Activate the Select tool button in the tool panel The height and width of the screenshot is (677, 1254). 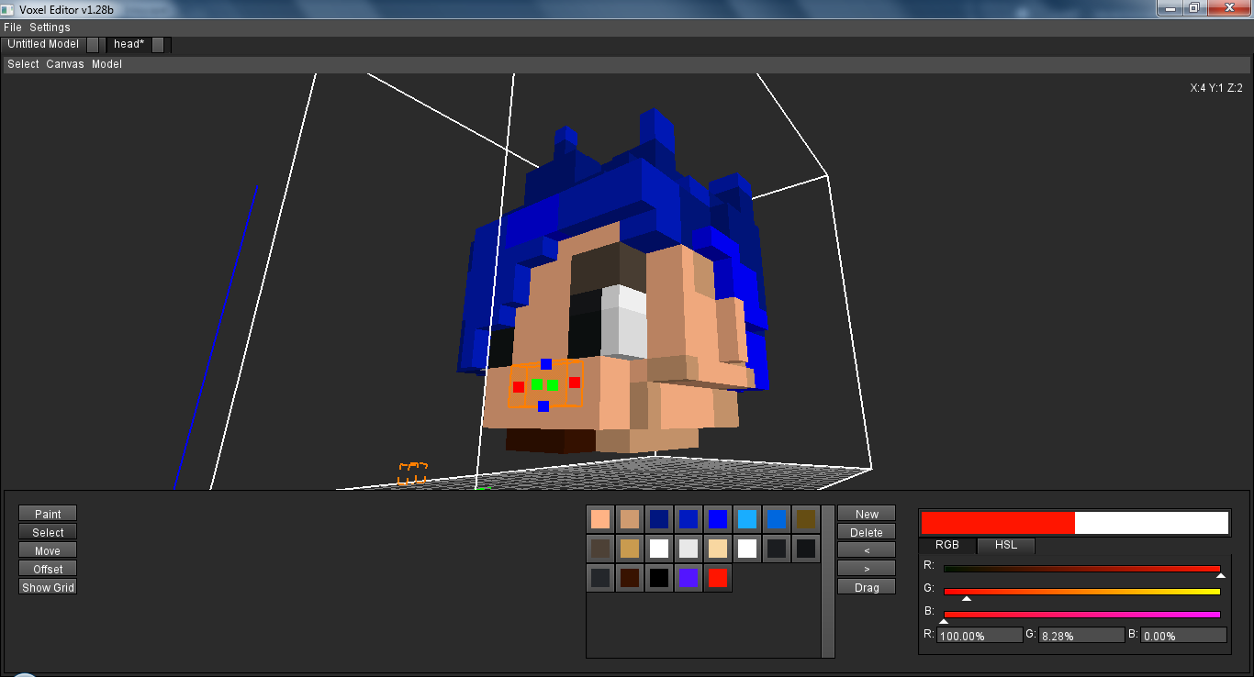(x=48, y=532)
